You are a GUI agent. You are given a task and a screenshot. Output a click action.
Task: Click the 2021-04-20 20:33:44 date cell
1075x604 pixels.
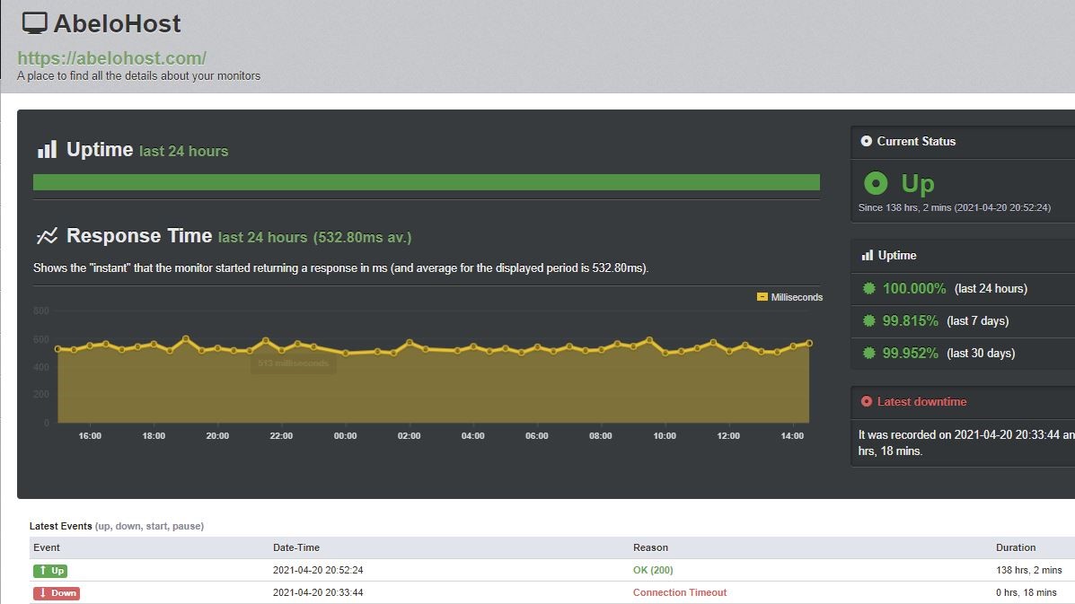coord(318,592)
